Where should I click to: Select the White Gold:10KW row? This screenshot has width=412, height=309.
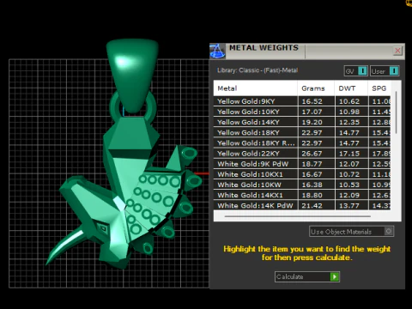[x=302, y=185]
